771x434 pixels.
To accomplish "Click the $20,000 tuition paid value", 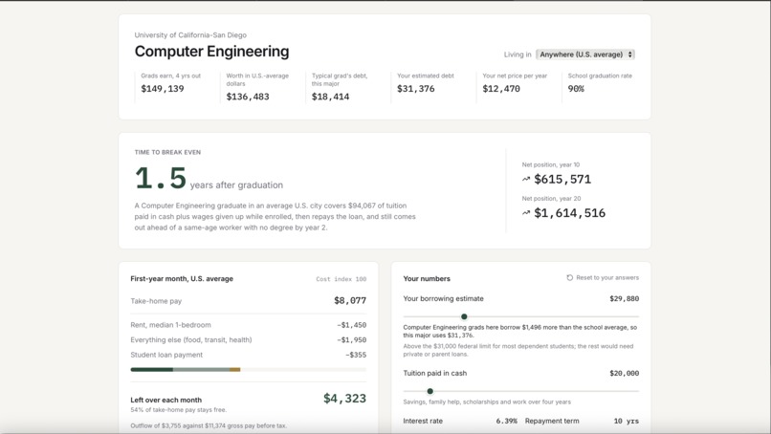I will [625, 374].
